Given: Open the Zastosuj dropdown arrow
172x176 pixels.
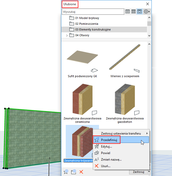Looking at the screenshot, I should tap(149, 172).
